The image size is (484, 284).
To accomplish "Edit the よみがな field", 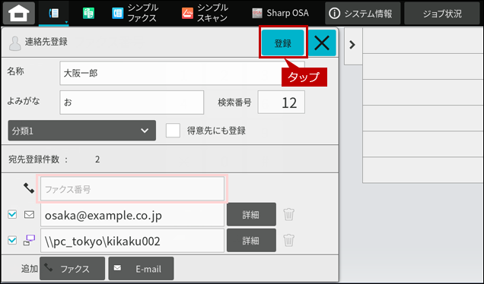I will pyautogui.click(x=132, y=103).
